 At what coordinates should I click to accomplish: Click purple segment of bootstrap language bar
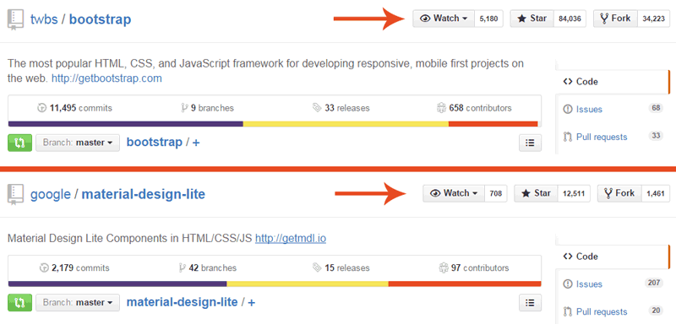125,124
